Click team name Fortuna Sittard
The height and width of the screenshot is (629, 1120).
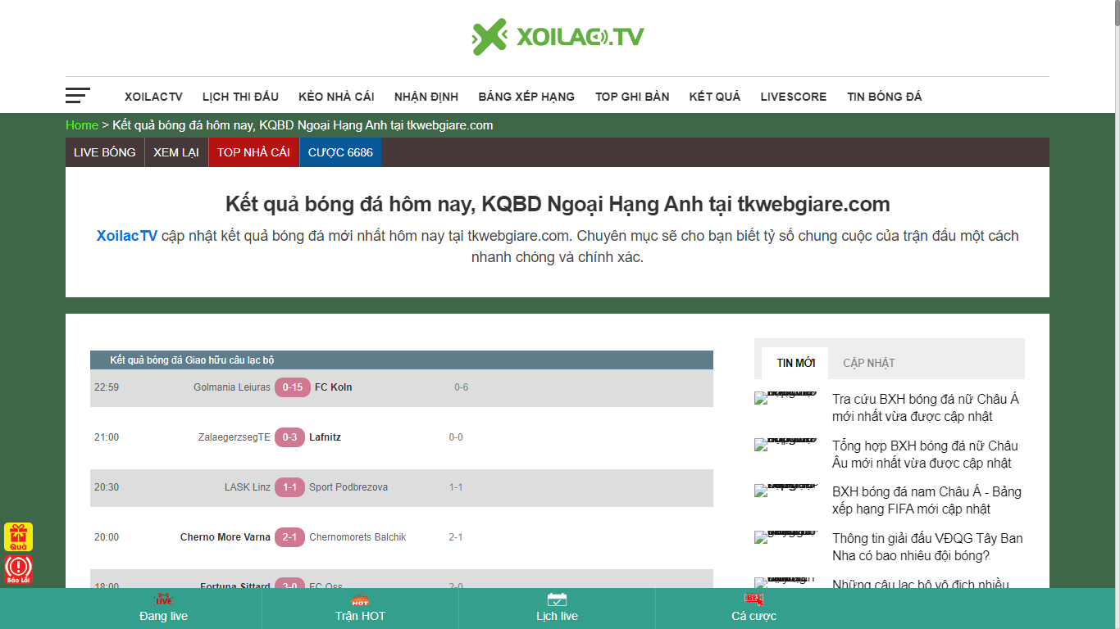pos(235,585)
